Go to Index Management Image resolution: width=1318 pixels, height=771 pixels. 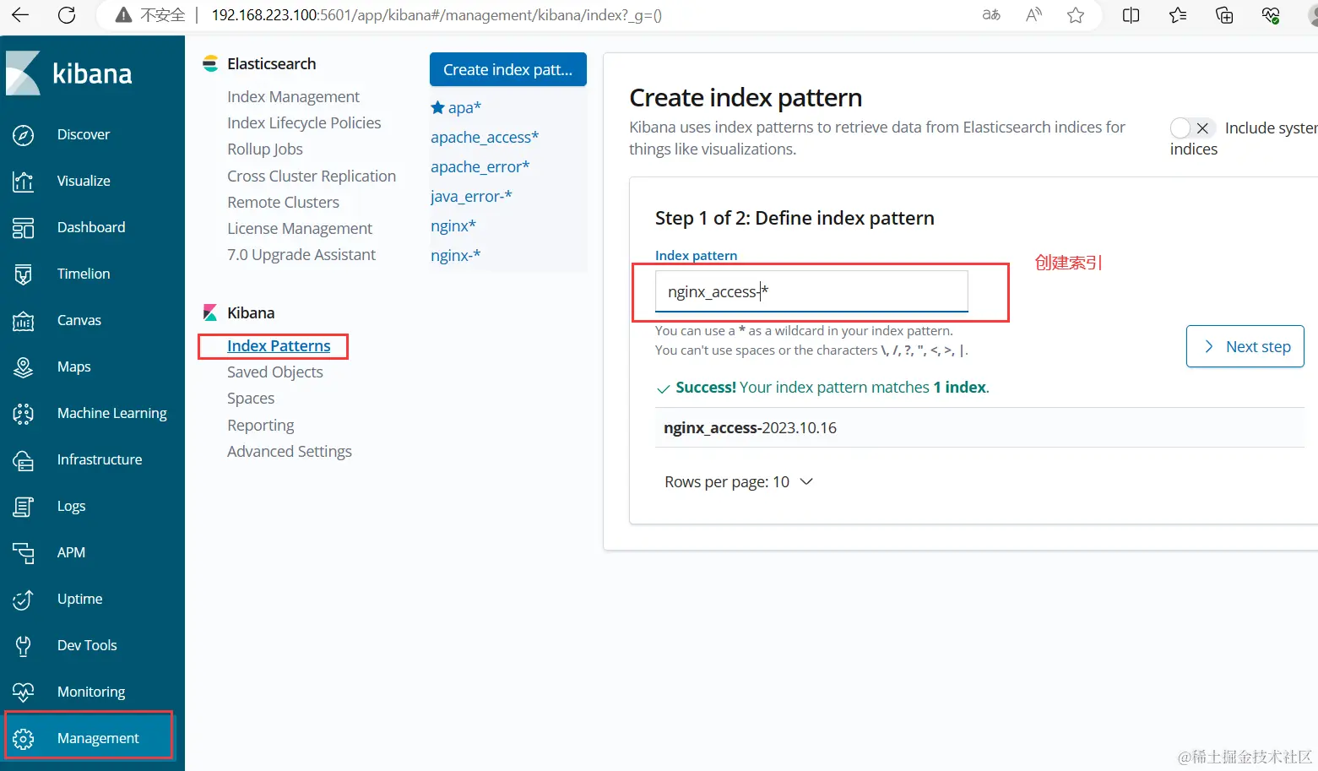tap(293, 97)
